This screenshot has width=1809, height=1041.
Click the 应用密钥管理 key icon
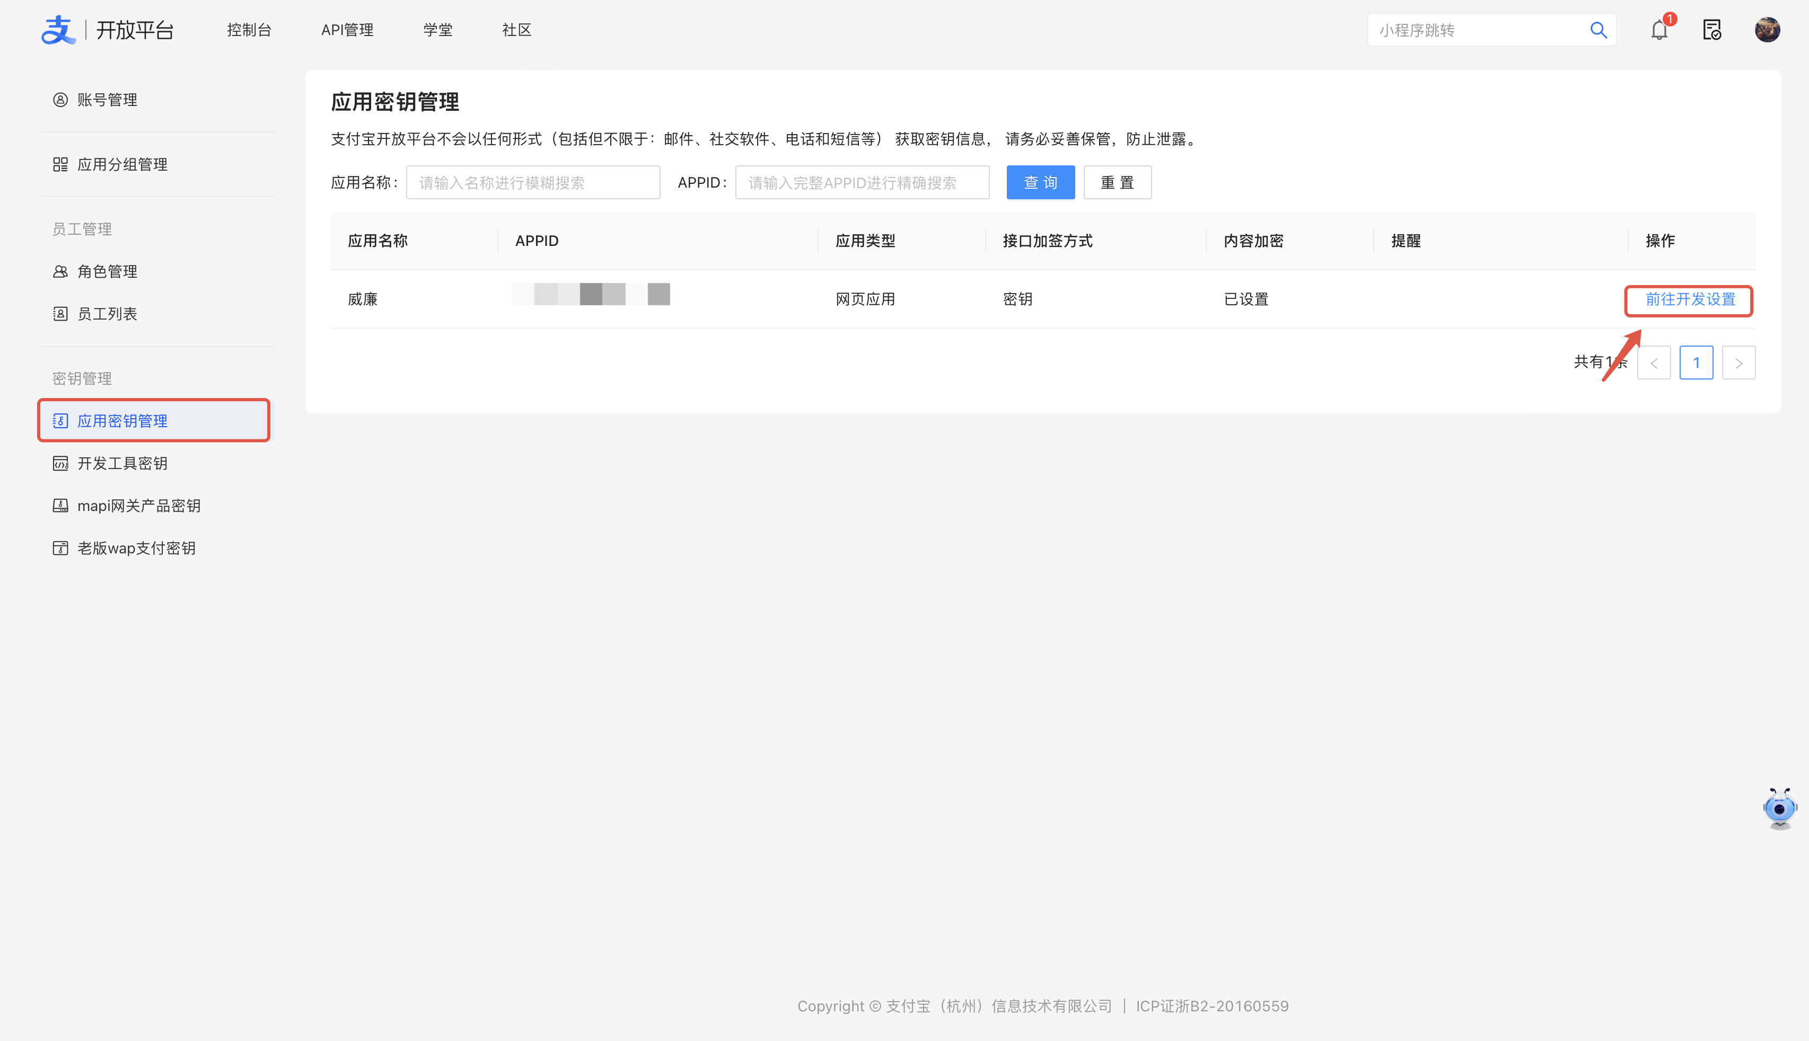coord(60,421)
